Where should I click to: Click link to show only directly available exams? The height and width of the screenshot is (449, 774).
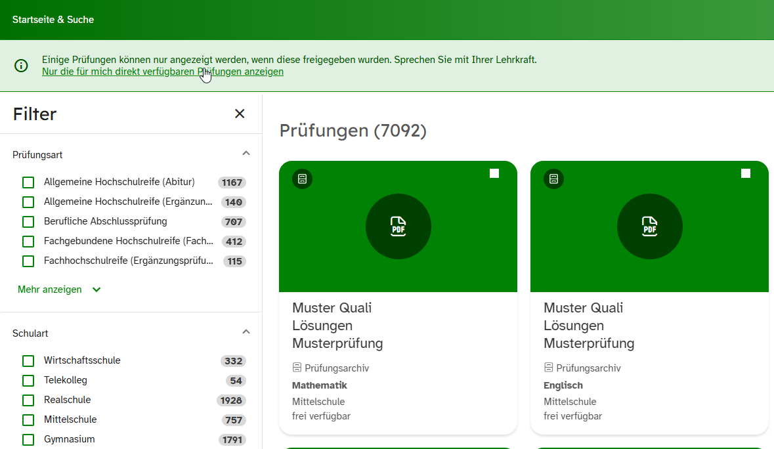click(162, 72)
